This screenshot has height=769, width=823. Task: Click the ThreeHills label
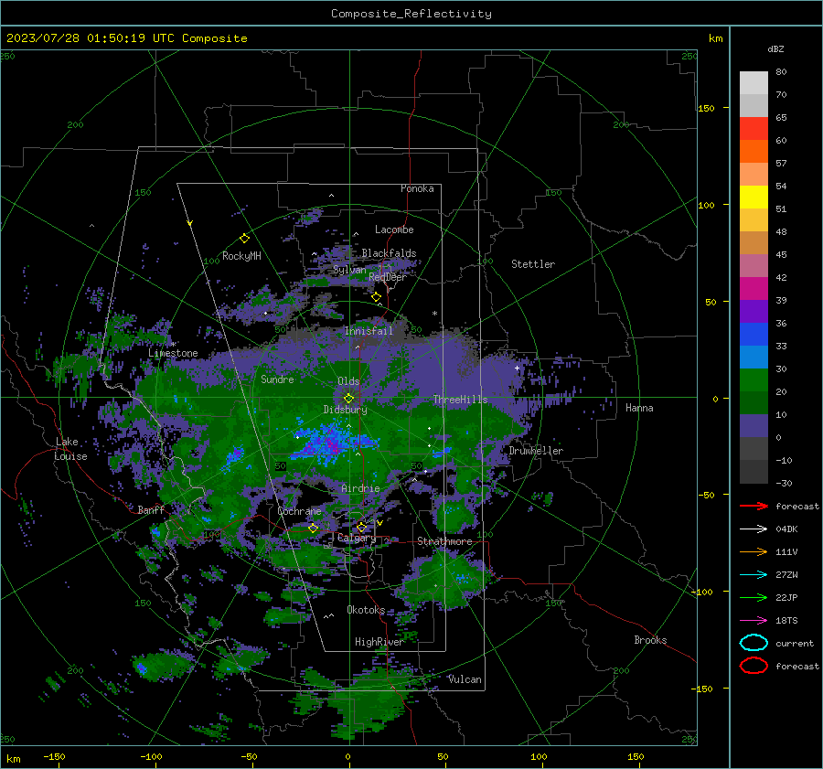click(x=460, y=400)
